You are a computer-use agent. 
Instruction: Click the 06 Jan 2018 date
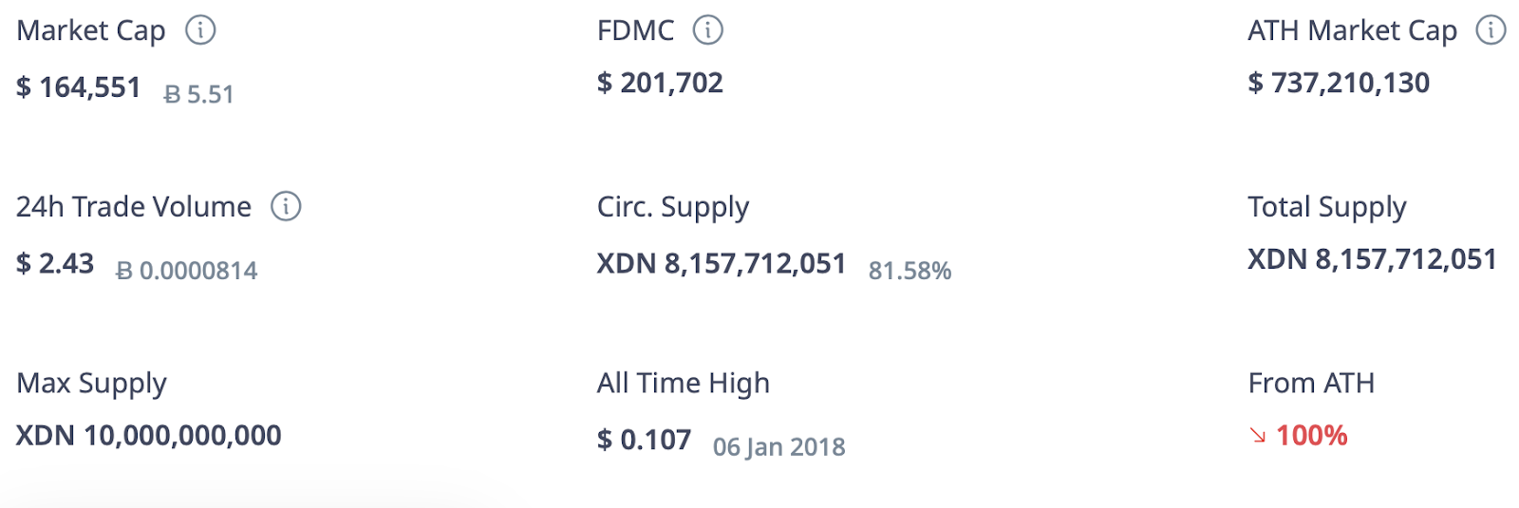pos(779,447)
